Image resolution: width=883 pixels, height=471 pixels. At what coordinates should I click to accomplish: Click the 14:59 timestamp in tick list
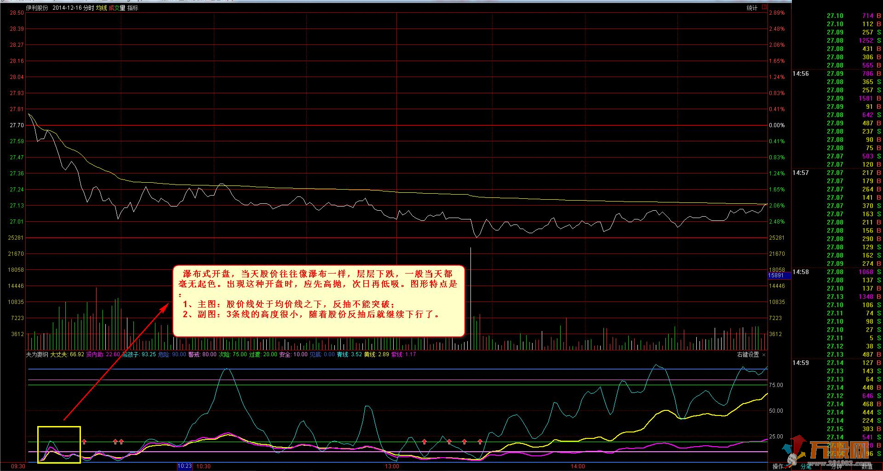click(801, 363)
